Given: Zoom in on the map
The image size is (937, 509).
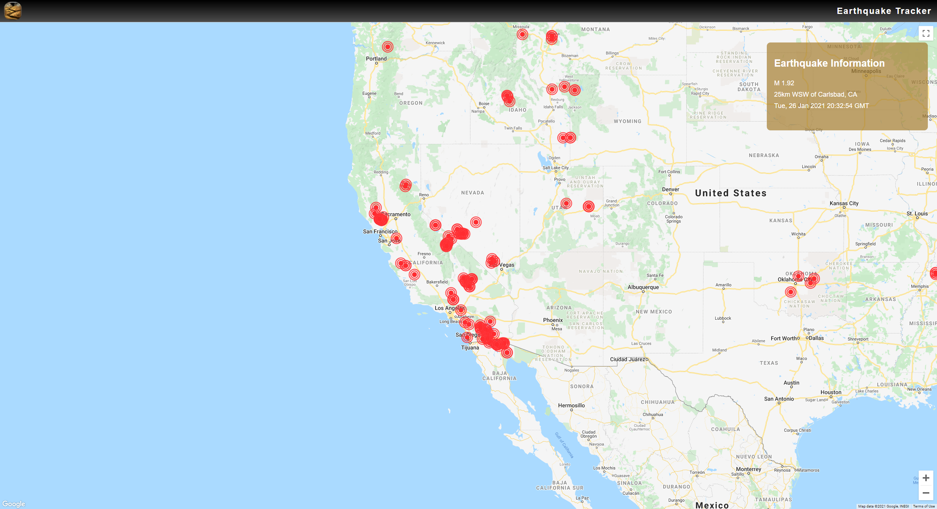Looking at the screenshot, I should pyautogui.click(x=926, y=478).
